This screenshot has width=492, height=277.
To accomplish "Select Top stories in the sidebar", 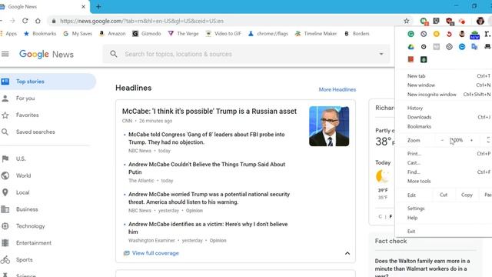I will (x=47, y=82).
